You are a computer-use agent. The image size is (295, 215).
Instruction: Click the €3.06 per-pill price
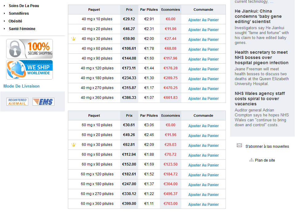pos(149,125)
